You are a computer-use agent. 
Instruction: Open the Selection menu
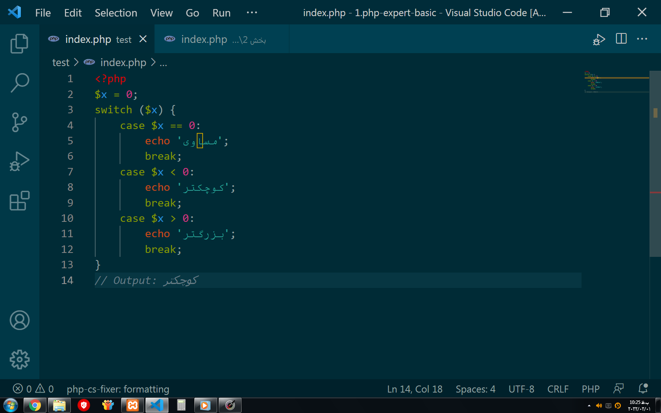116,13
